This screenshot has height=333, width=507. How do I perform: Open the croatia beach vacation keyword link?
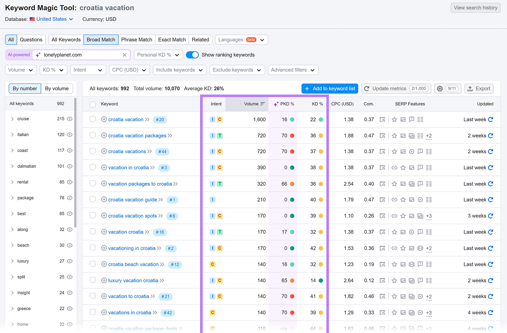pos(133,264)
